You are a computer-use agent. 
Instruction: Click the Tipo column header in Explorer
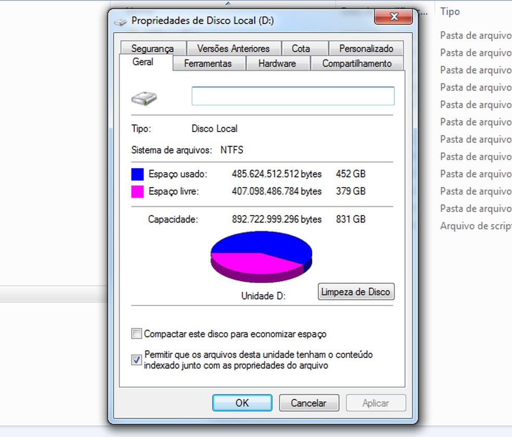[450, 11]
